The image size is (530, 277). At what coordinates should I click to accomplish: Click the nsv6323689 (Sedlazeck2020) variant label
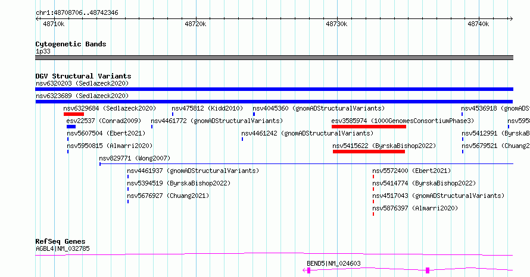[82, 96]
